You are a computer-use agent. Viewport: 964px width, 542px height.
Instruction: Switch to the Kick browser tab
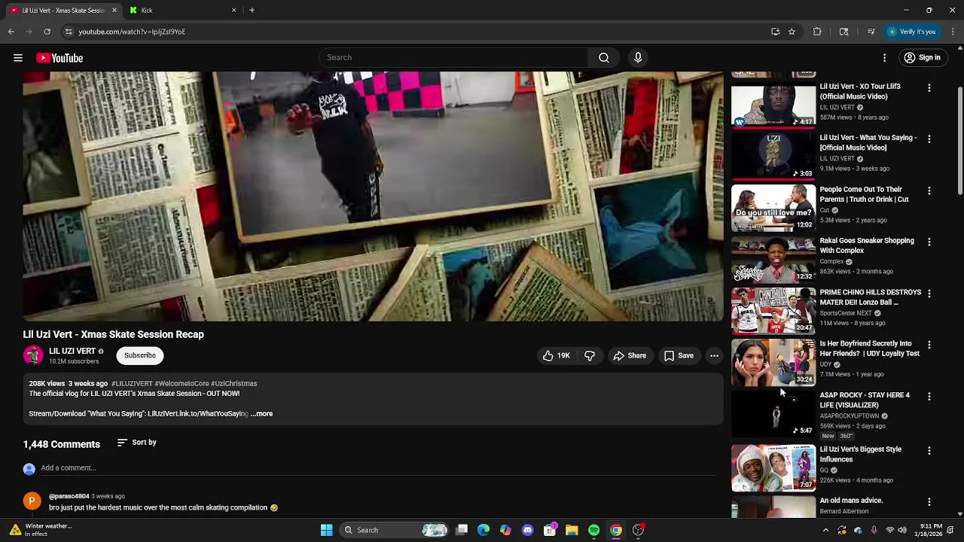(x=181, y=11)
